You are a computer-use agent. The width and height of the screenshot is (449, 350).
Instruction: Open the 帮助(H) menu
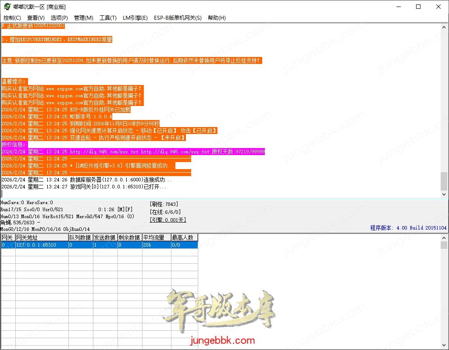[217, 18]
